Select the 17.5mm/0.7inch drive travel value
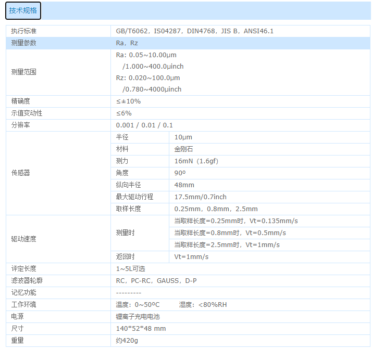This screenshot has width=372, height=349. tap(200, 197)
